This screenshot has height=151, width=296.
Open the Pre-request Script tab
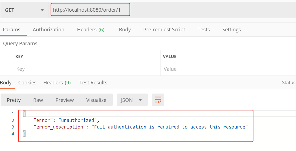click(x=164, y=30)
